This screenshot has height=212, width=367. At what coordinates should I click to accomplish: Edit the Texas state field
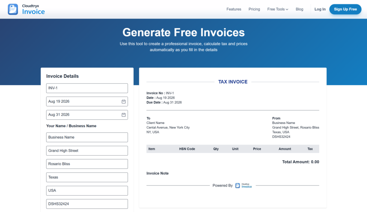click(87, 177)
